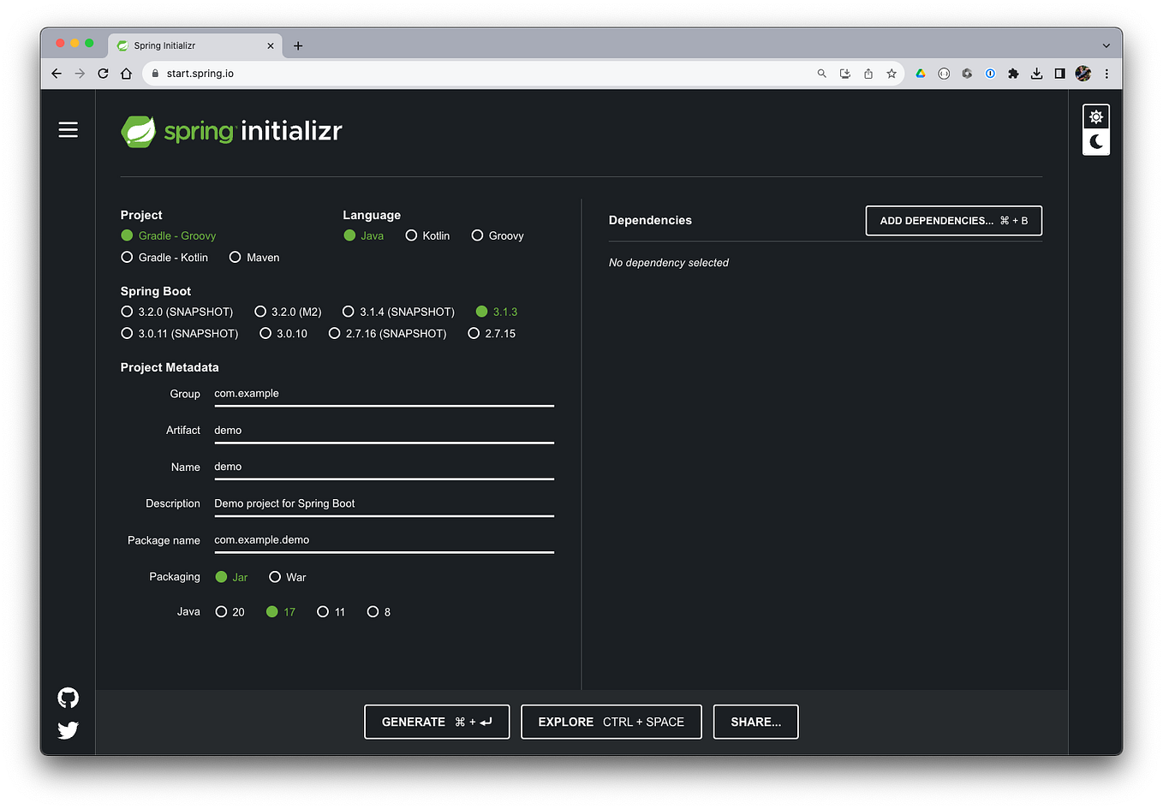1163x809 pixels.
Task: Open the hamburger navigation menu
Action: point(68,129)
